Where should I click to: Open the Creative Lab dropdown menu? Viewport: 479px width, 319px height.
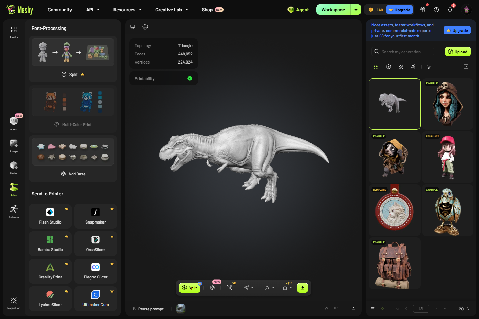(x=172, y=10)
